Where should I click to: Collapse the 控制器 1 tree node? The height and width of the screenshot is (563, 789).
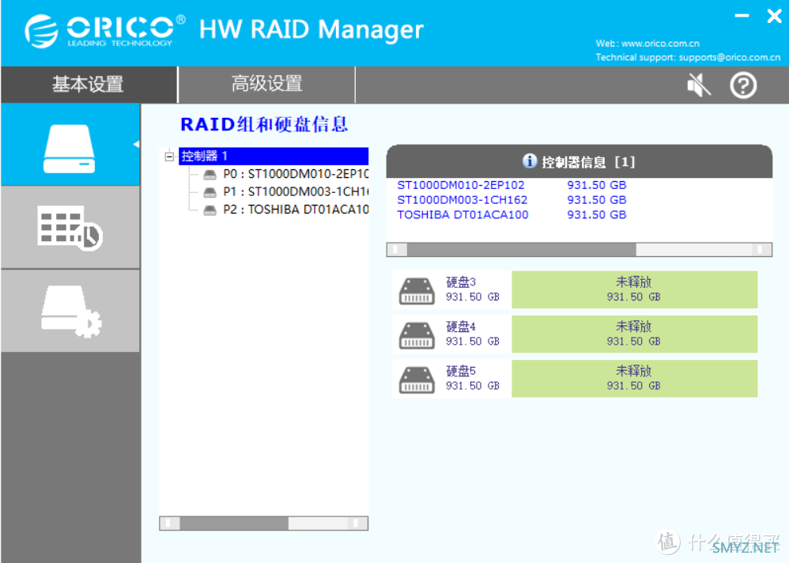tap(169, 157)
